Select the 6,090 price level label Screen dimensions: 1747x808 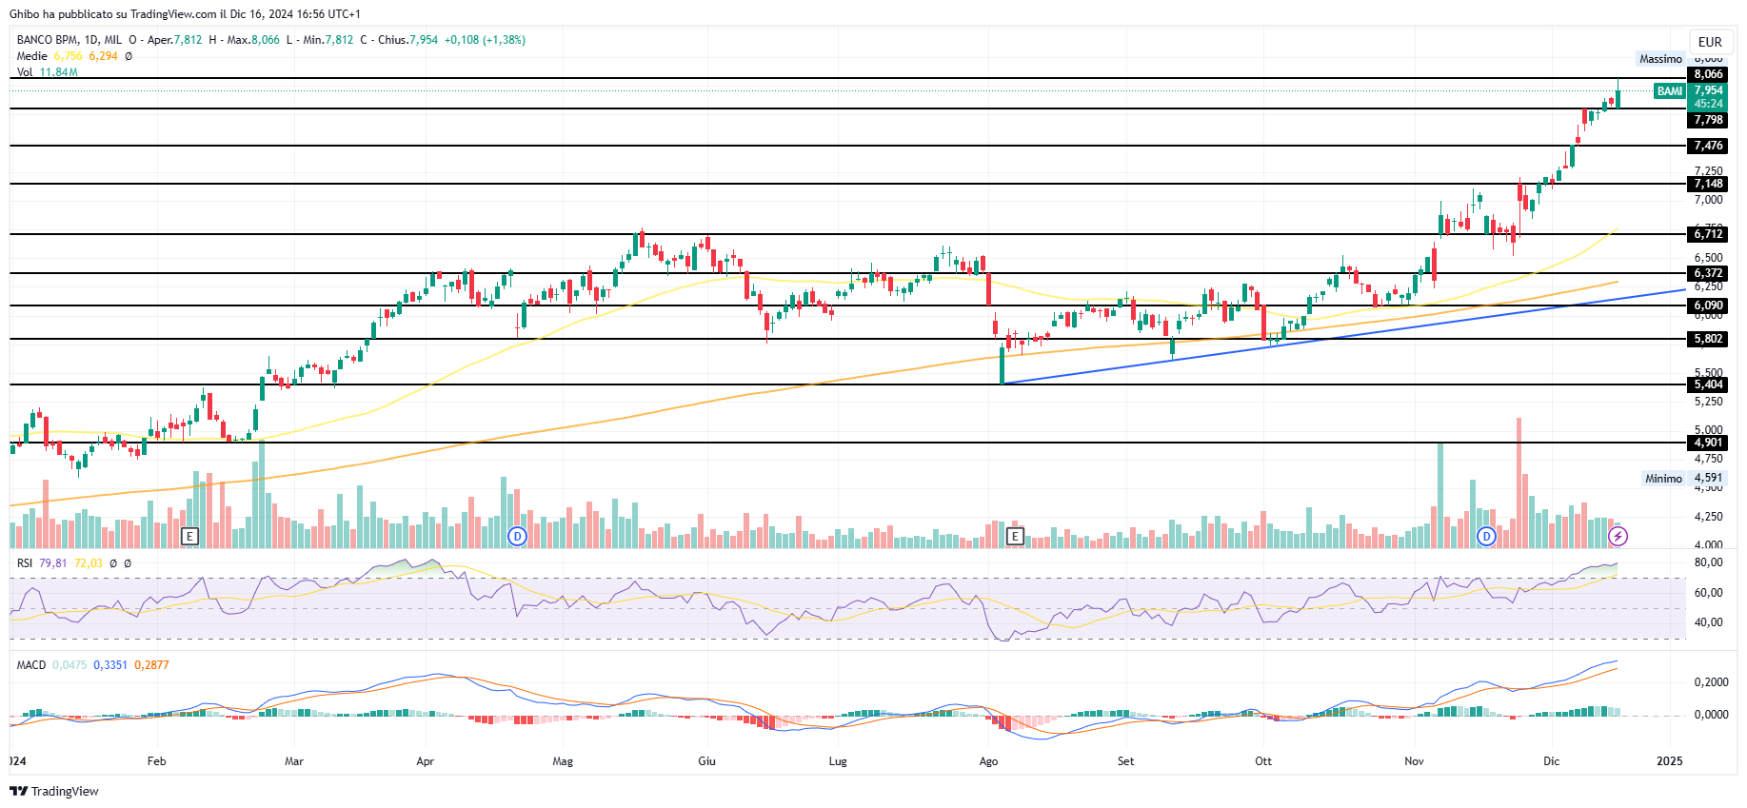[x=1708, y=305]
